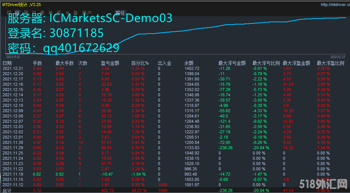Viewport: 350px width, 193px height.
Task: Click the 最大浮亏比例 column header
Action: point(266,63)
